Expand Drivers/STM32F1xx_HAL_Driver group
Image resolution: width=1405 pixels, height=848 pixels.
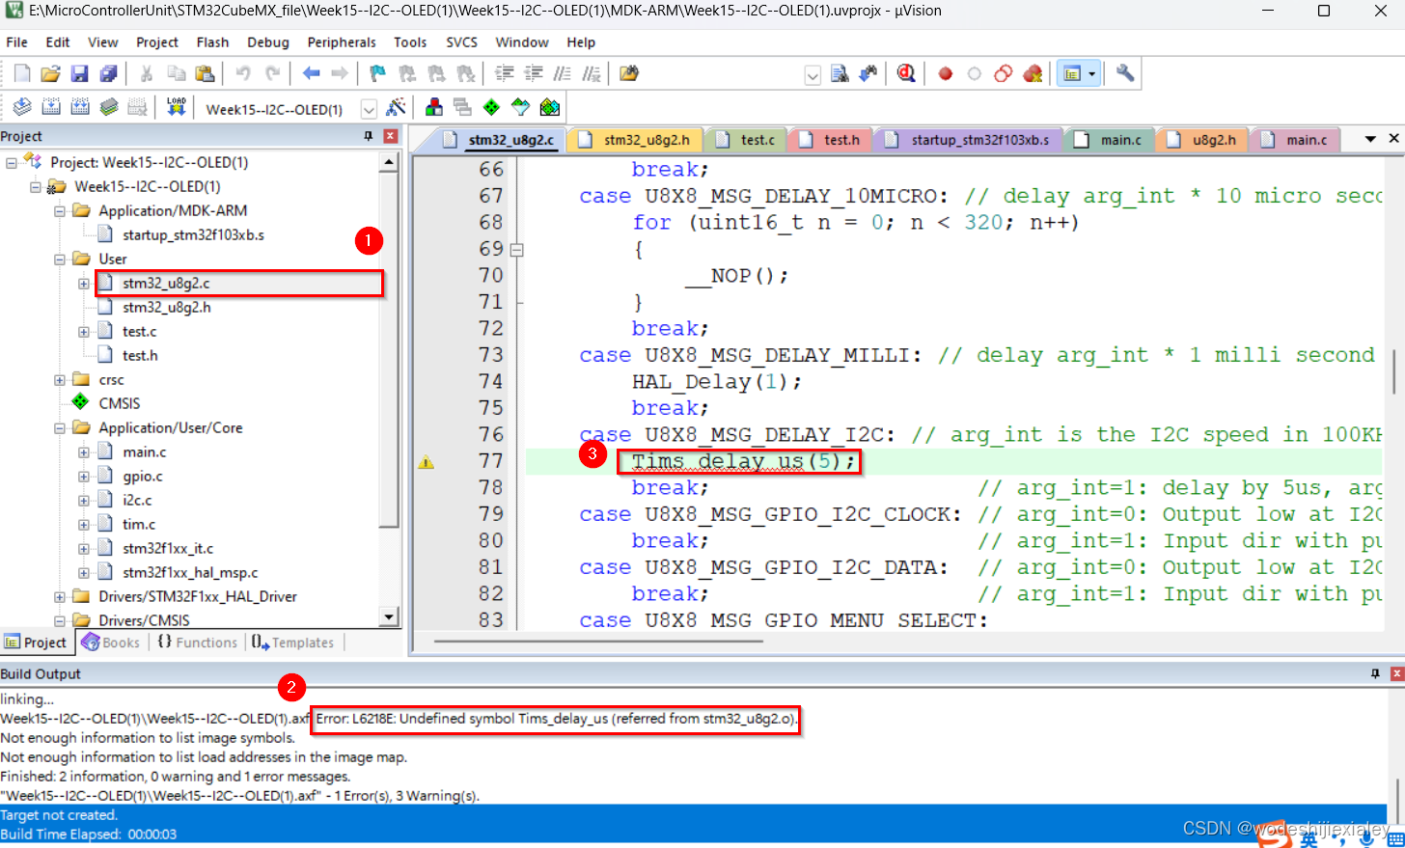(x=60, y=597)
